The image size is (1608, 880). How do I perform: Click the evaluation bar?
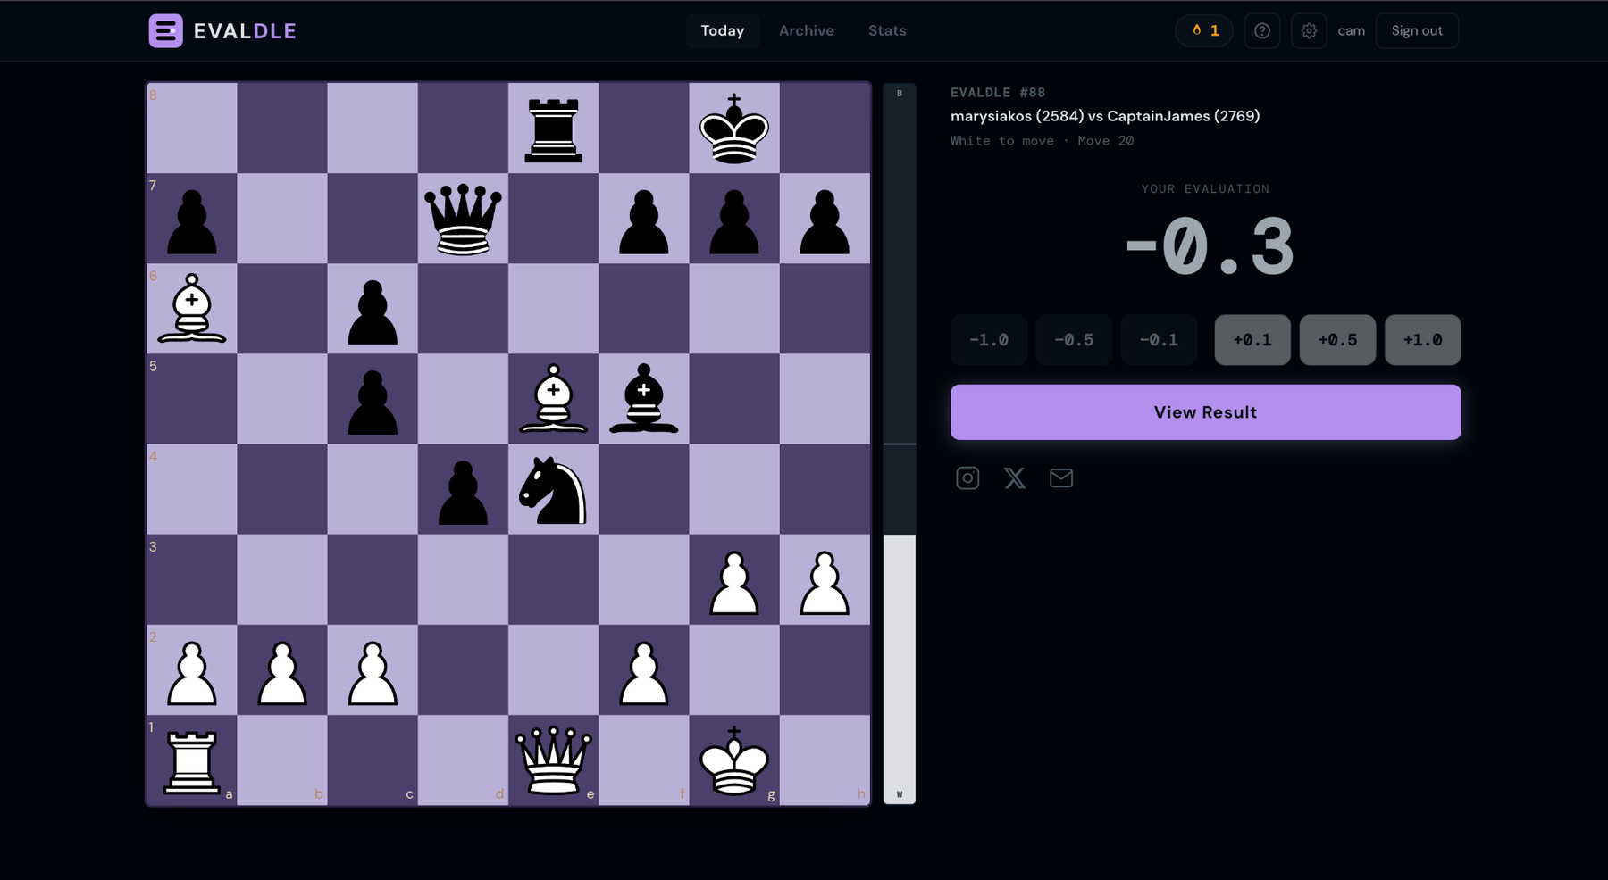pyautogui.click(x=900, y=444)
